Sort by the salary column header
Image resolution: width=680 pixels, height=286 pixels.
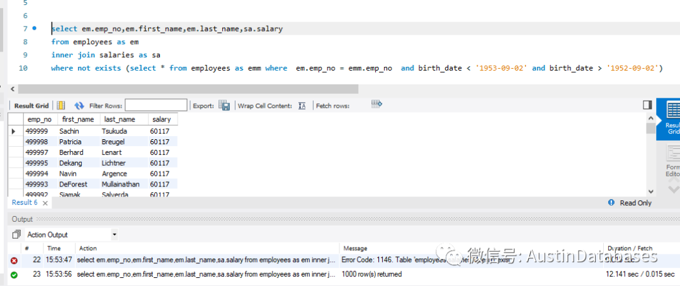click(x=161, y=119)
